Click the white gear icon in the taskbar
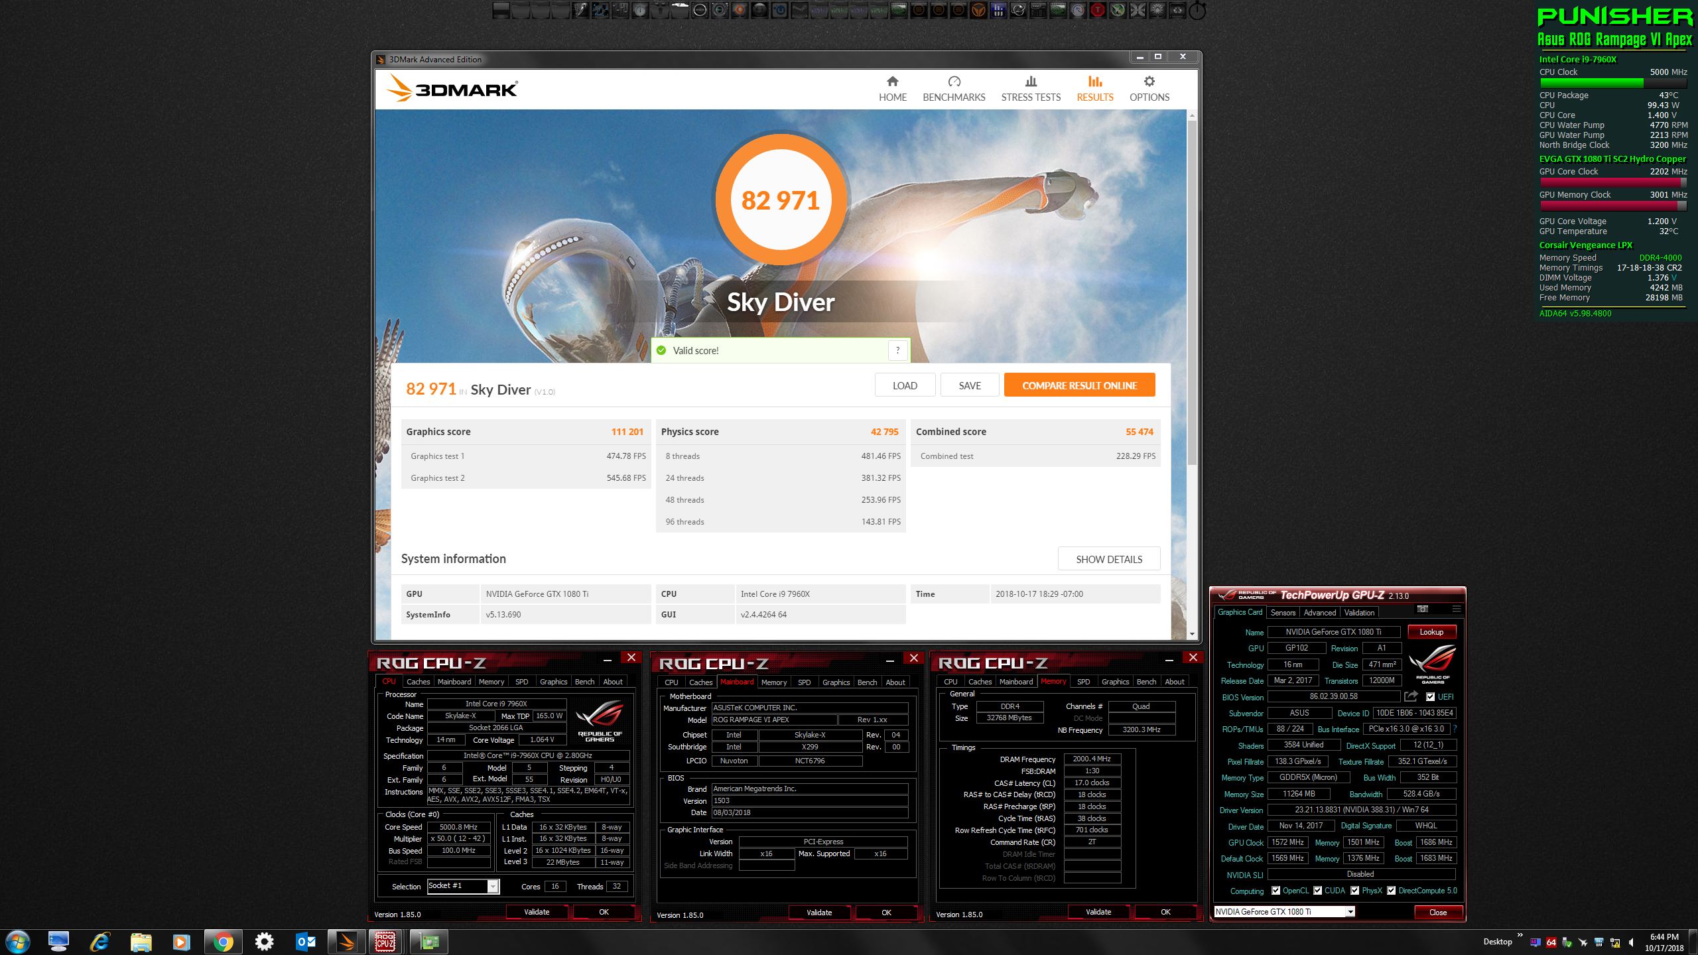Screen dimensions: 1698x955 [264, 942]
